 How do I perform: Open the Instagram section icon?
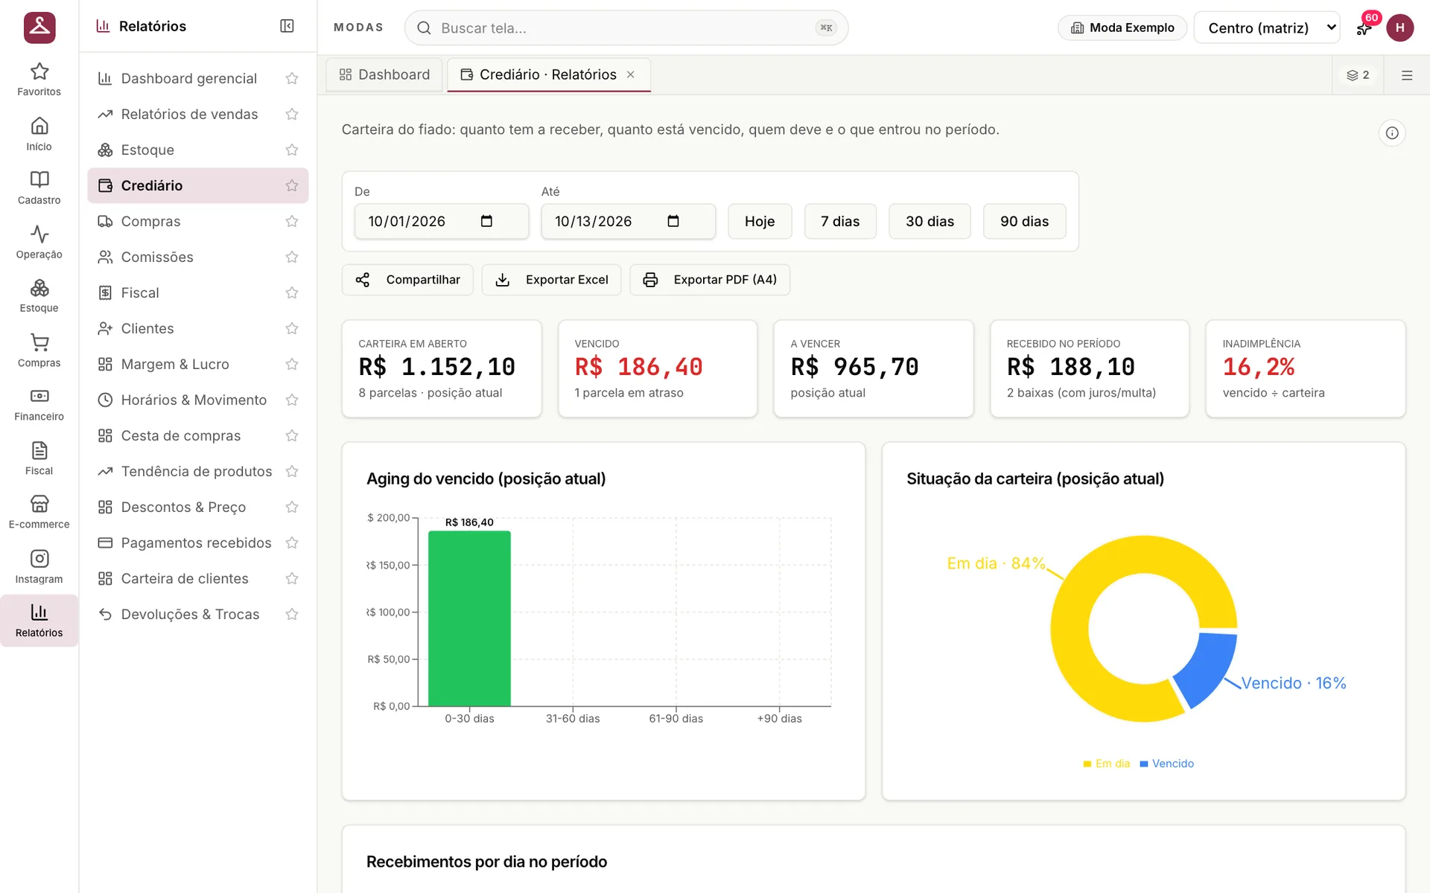(39, 567)
